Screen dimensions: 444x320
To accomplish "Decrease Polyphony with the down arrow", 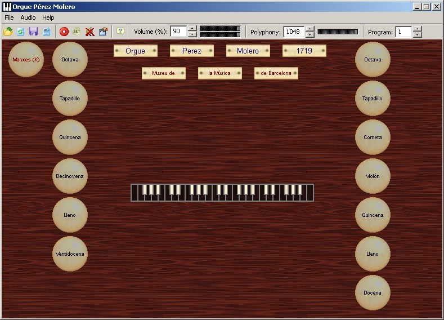I will point(310,34).
